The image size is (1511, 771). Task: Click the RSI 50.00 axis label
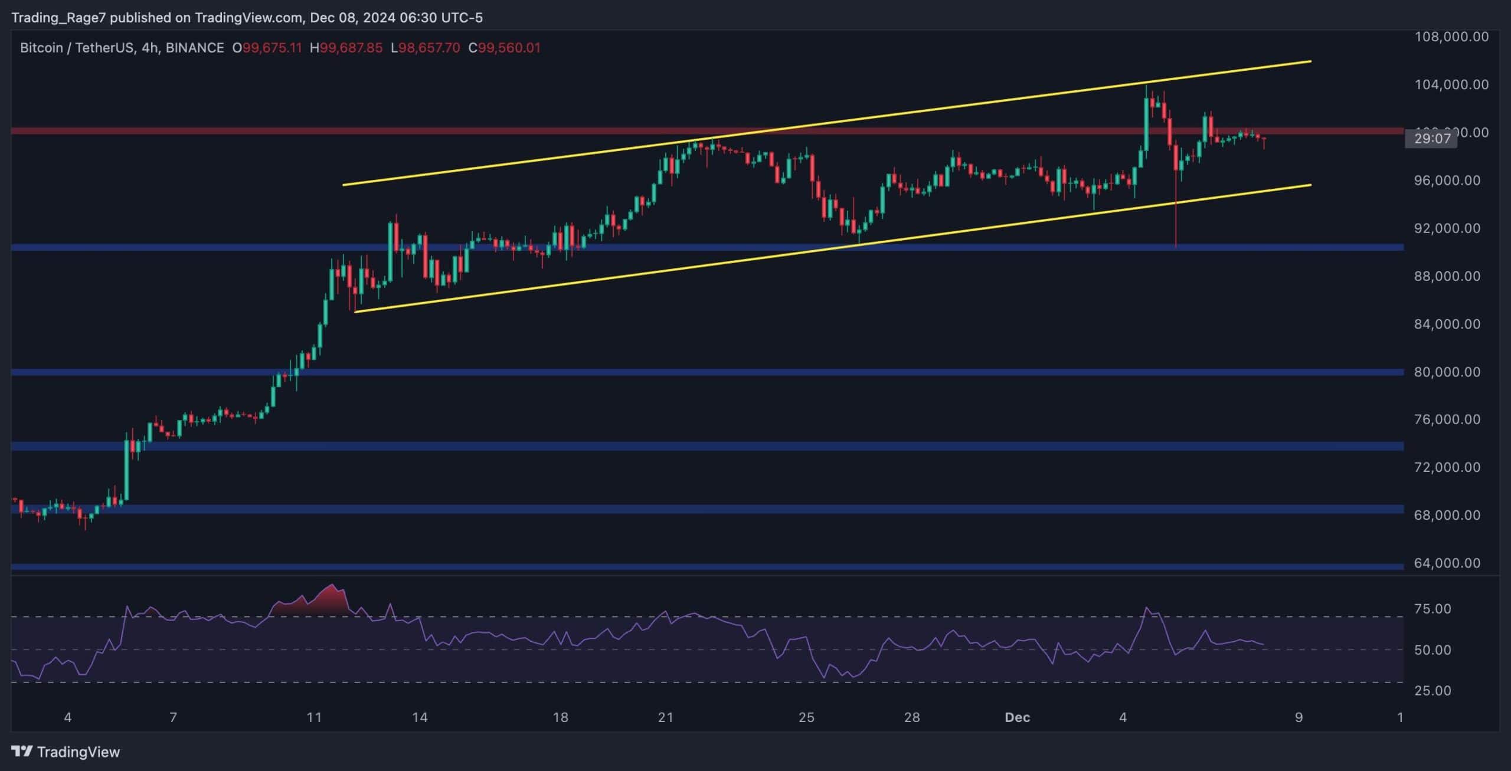(x=1432, y=649)
